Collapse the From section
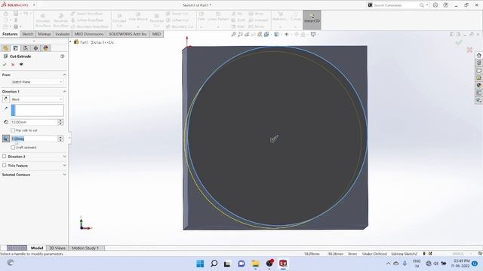The width and height of the screenshot is (483, 271). pyautogui.click(x=64, y=75)
